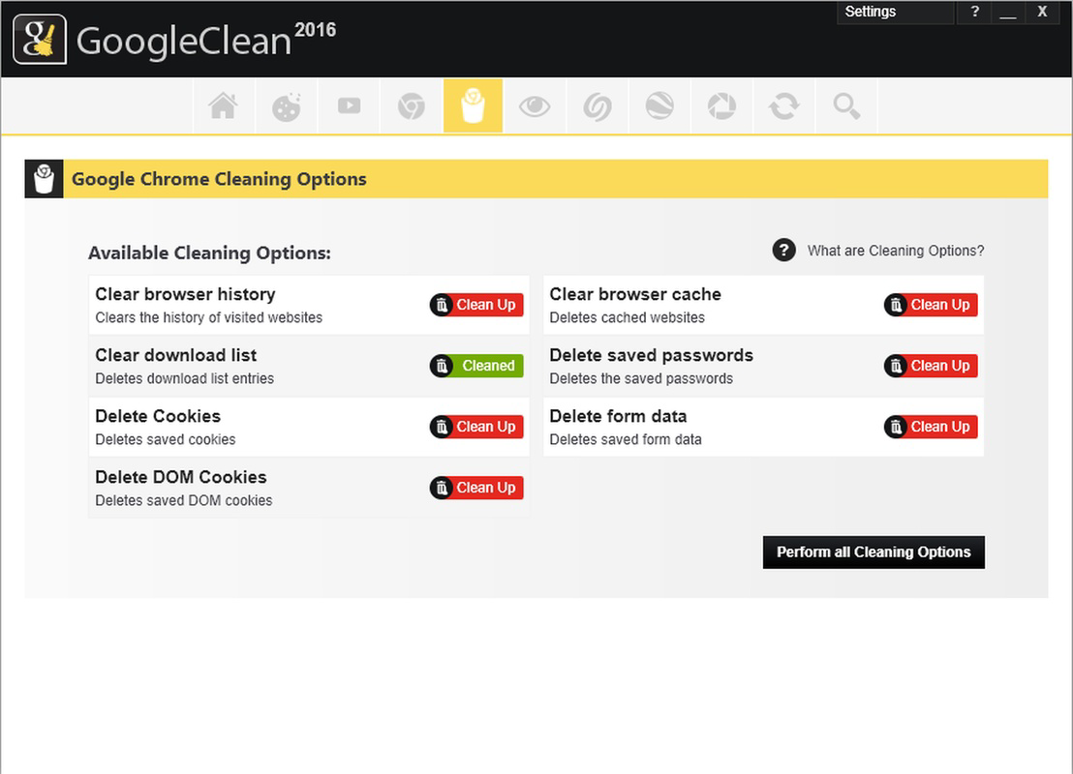
Task: Click the refresh arrows toolbar icon
Action: tap(784, 106)
